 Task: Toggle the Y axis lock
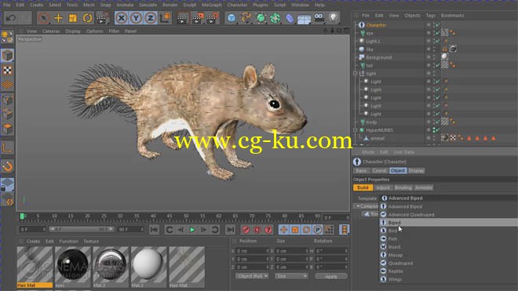(x=136, y=18)
